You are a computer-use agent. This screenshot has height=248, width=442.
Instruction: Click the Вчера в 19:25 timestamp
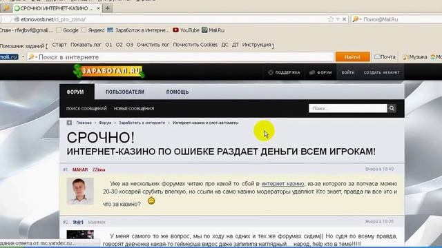(379, 222)
